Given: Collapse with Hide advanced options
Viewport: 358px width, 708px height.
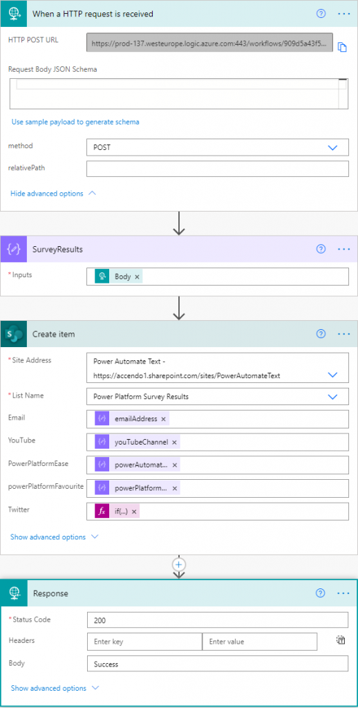Looking at the screenshot, I should point(53,194).
